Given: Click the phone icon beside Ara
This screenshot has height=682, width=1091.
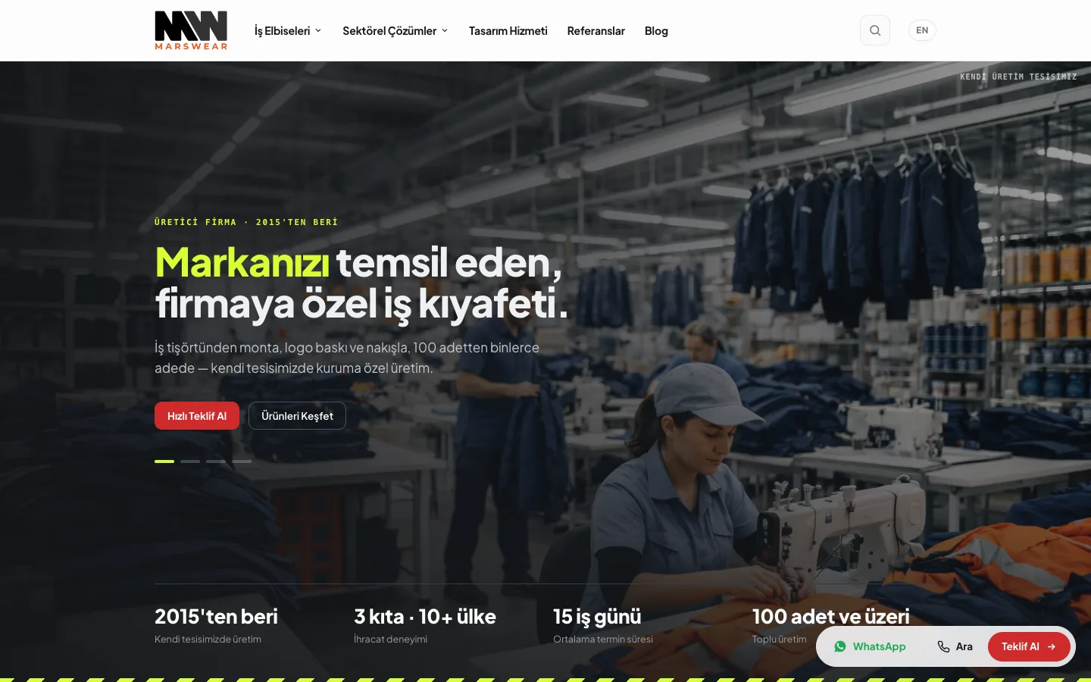Looking at the screenshot, I should tap(943, 646).
